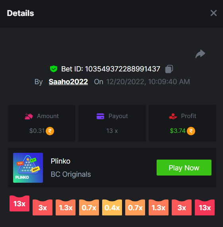Screen dimensions: 223x227
Task: Open the Plinko game thumbnail
Action: pyautogui.click(x=28, y=168)
